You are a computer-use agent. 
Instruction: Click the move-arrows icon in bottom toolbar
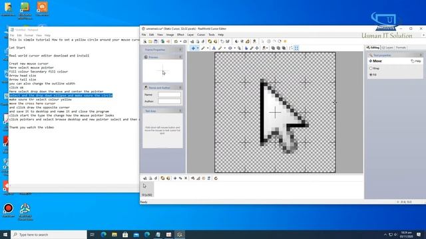coord(175,179)
